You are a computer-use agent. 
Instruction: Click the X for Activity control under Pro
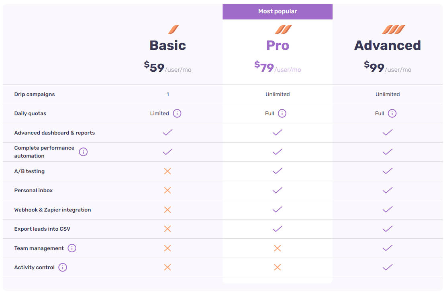click(x=277, y=267)
